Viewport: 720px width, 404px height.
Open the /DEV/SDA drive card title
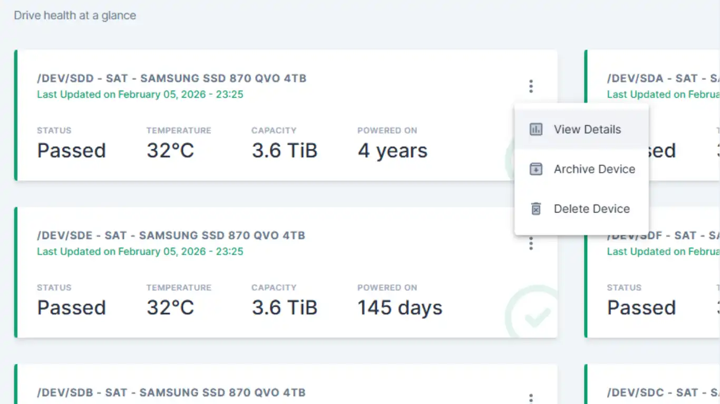663,79
